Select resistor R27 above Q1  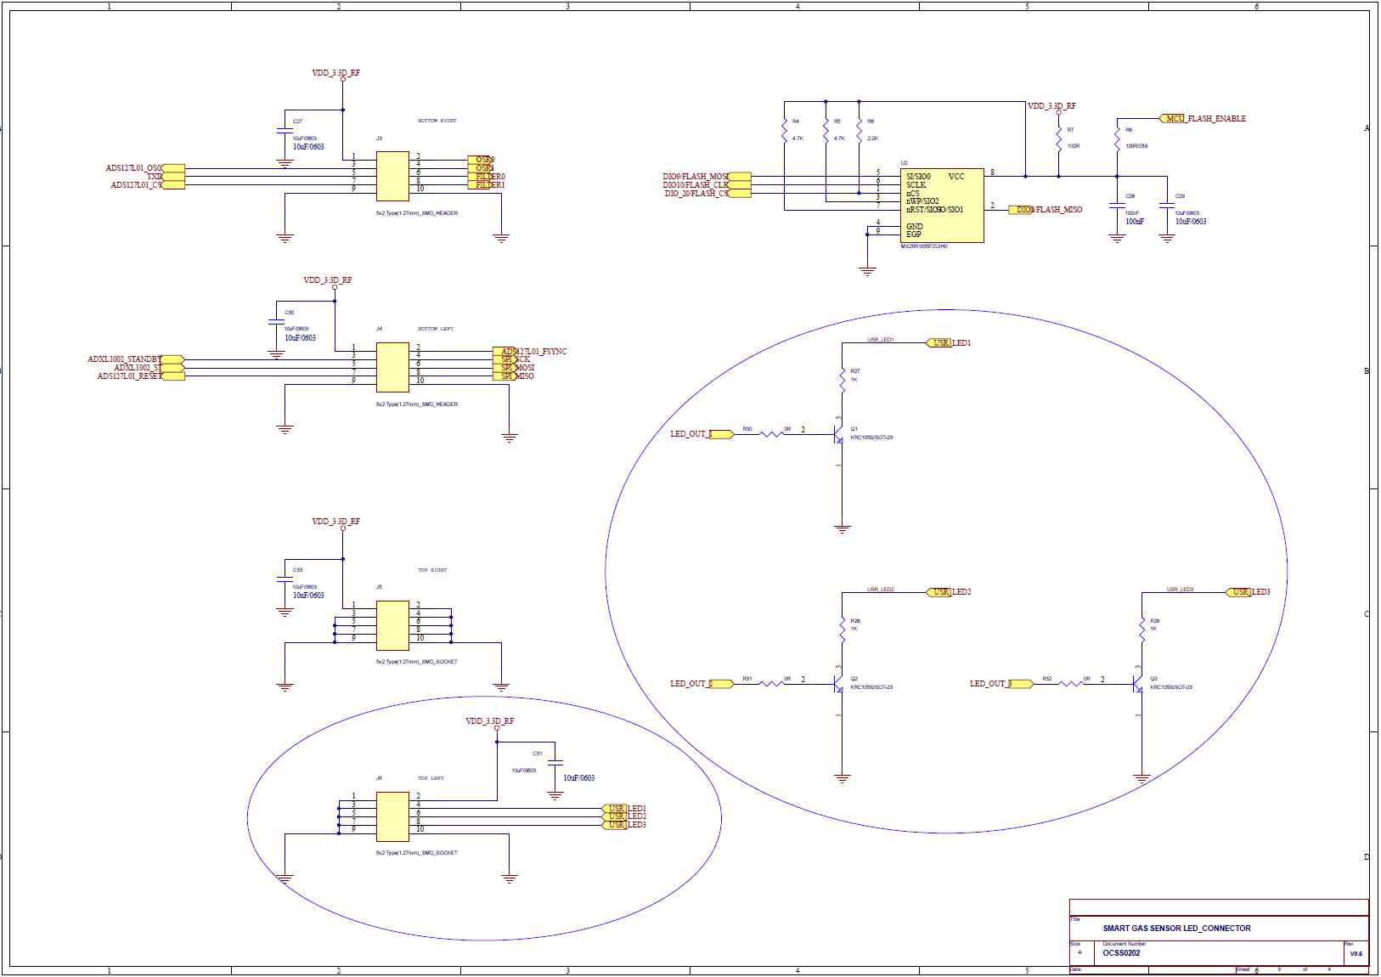click(x=842, y=380)
